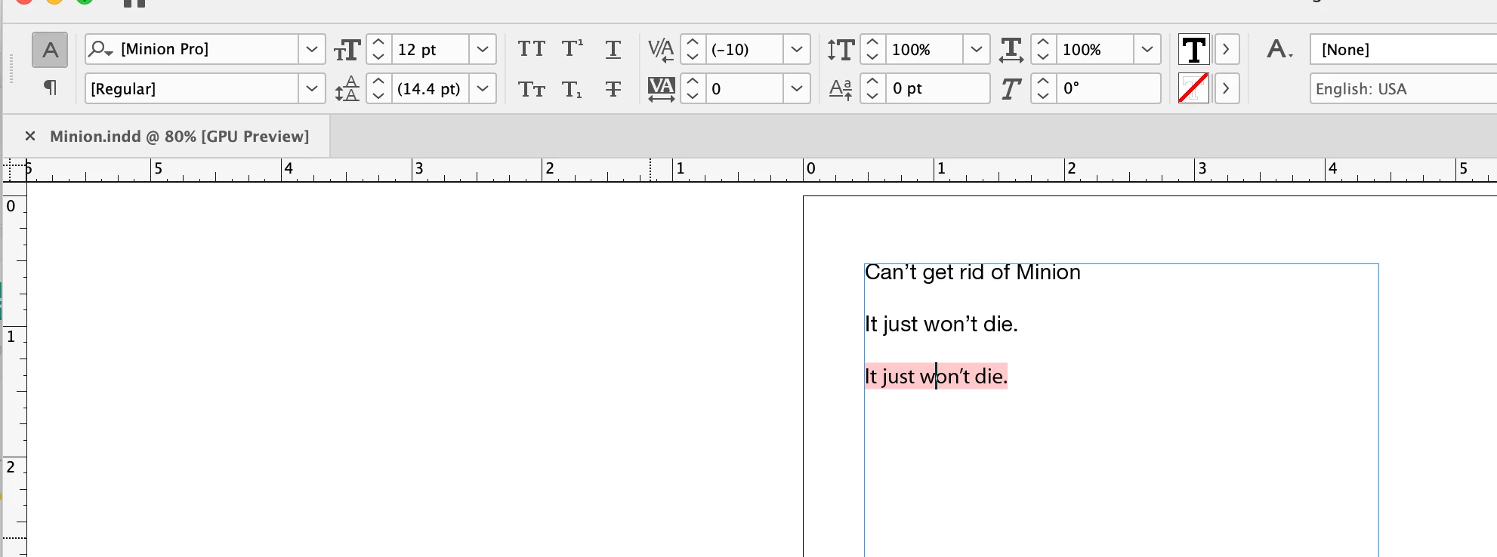The width and height of the screenshot is (1497, 557).
Task: Click the Minion.indd document tab
Action: coord(180,137)
